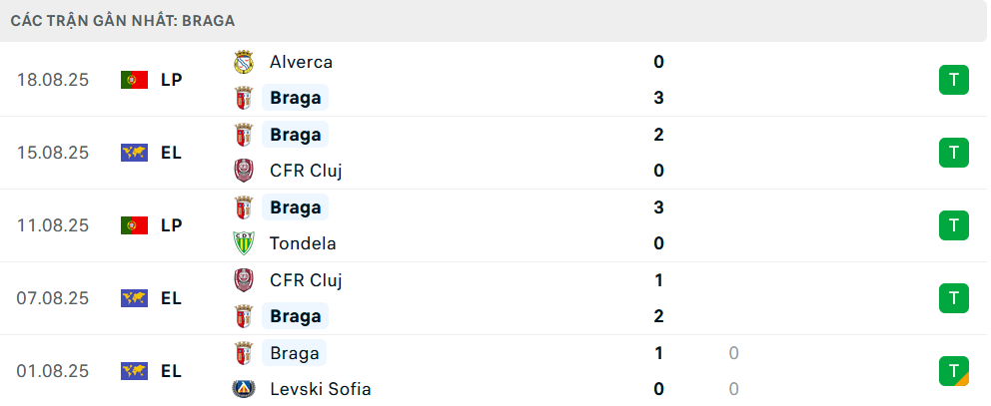
Task: Open CFR Cluj link in 15.08.25 match
Action: pyautogui.click(x=306, y=171)
